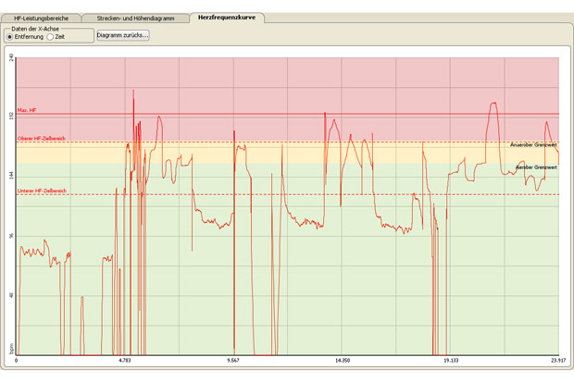Click the bpm unit label
574x382 pixels.
(x=11, y=349)
